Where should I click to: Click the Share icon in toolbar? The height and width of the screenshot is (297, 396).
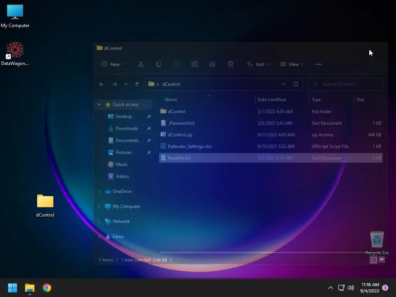[213, 64]
